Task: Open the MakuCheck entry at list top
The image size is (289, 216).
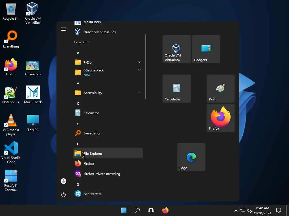Action: coord(108,22)
